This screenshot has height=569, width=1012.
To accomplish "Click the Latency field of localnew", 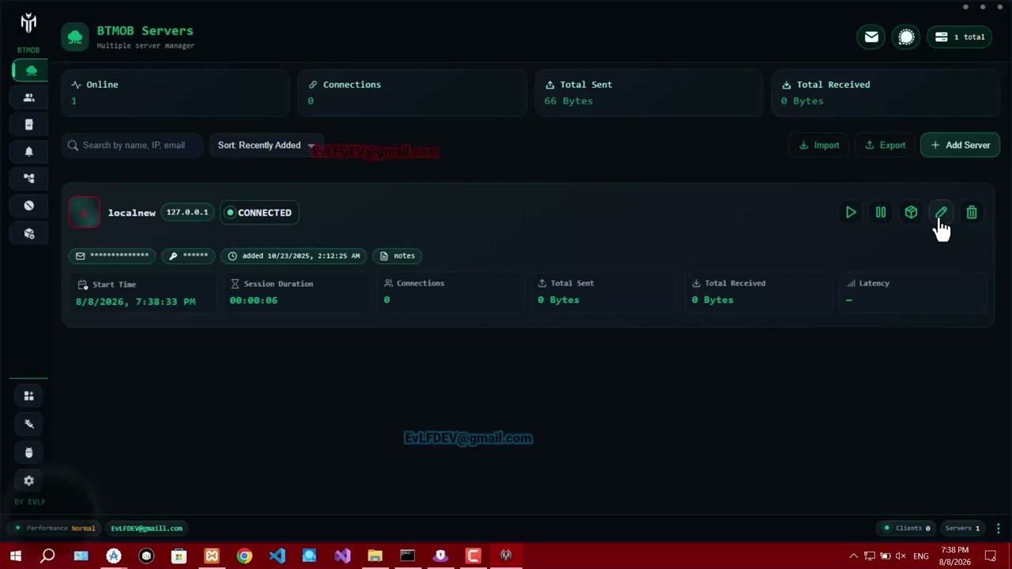I will (x=912, y=292).
